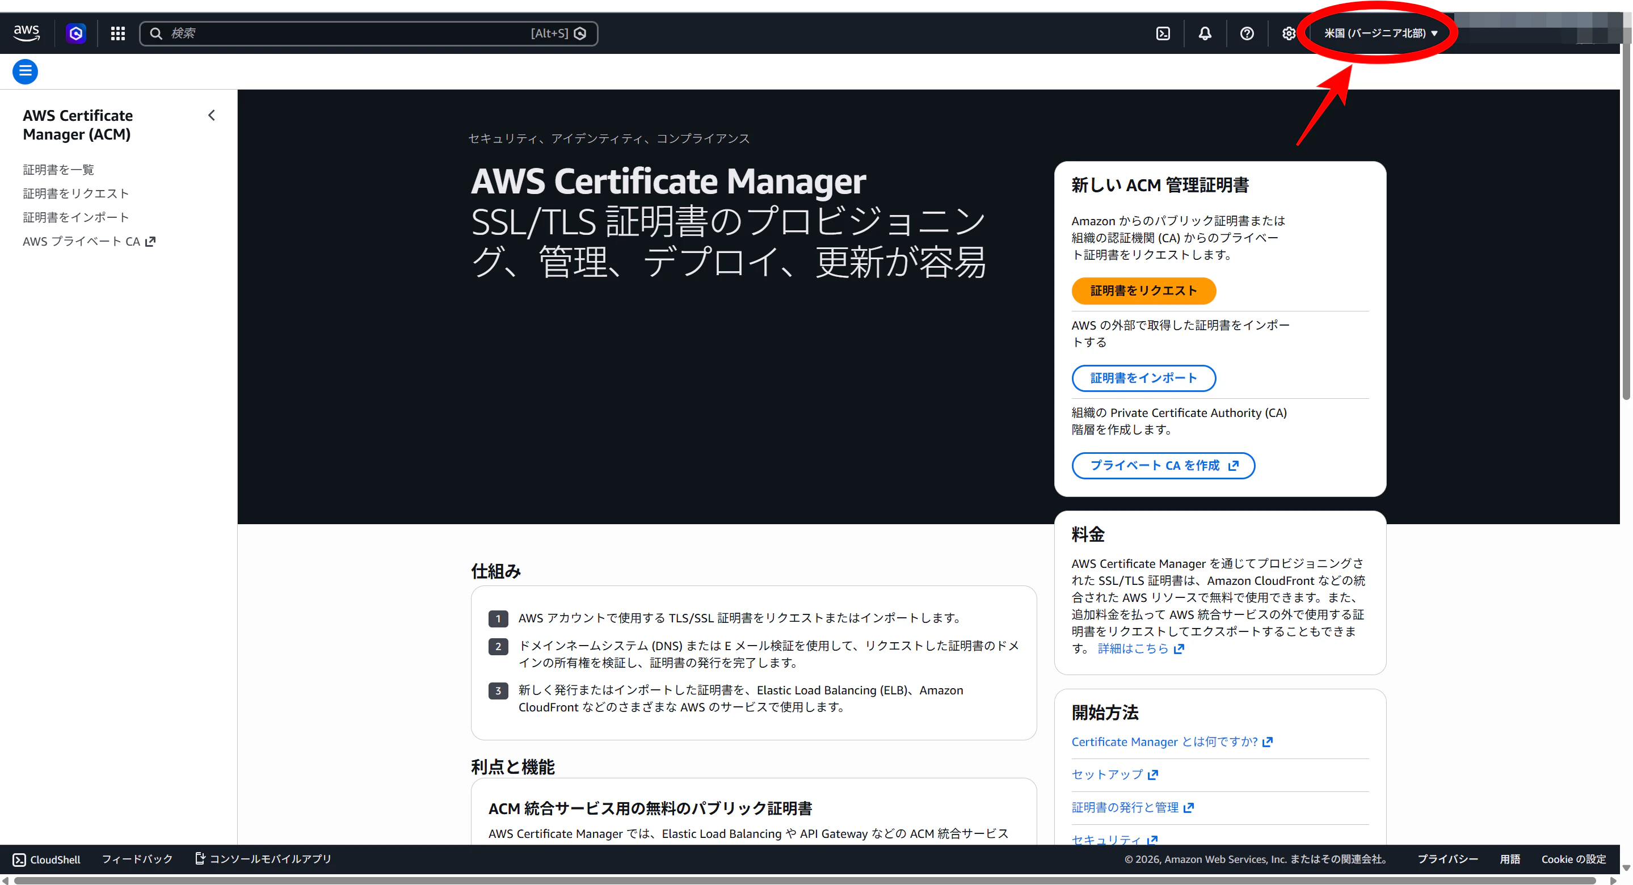Click step 1 number badge in 仕組み

[498, 618]
